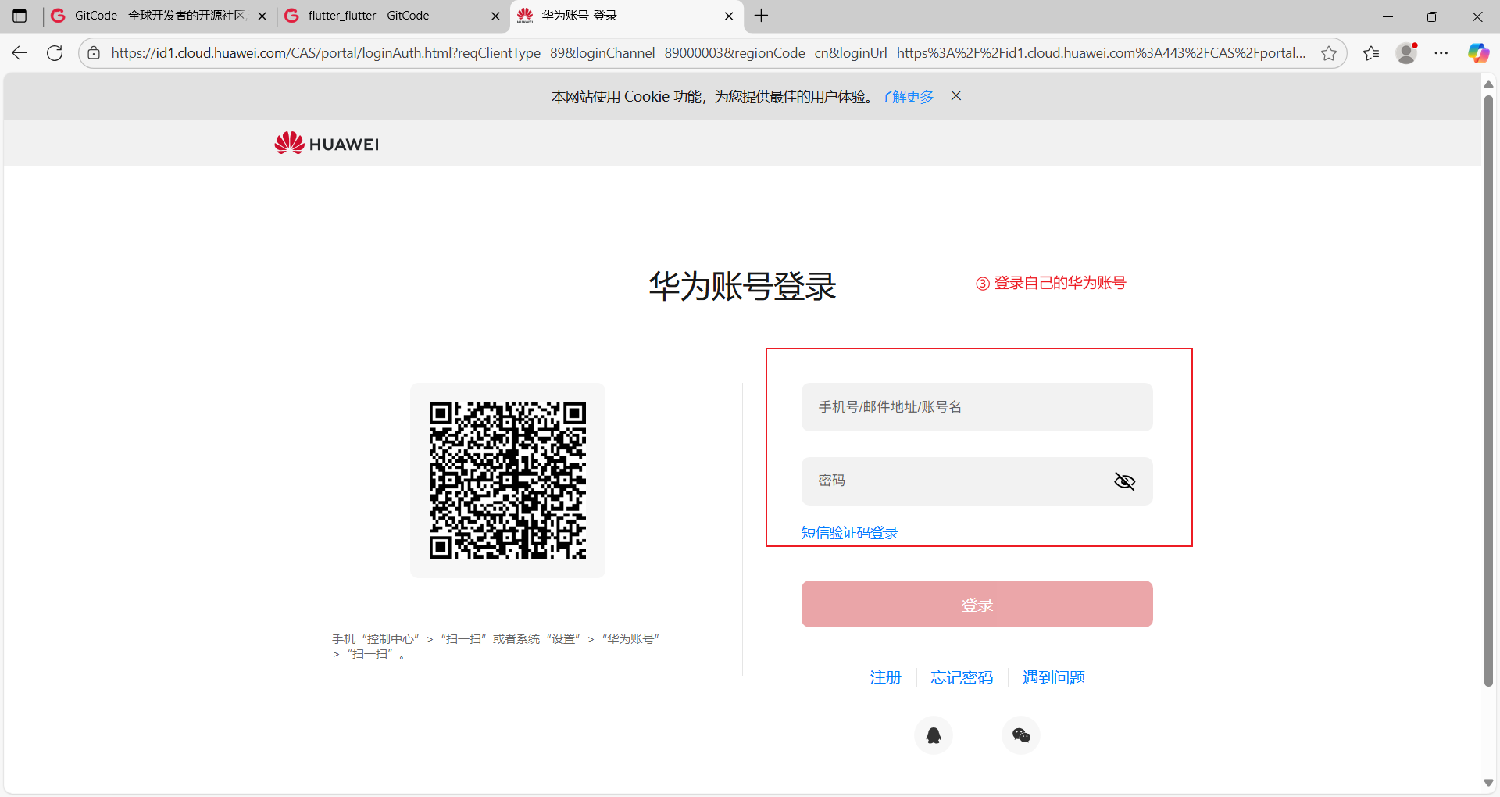Click the browser address bar URL

click(x=708, y=53)
